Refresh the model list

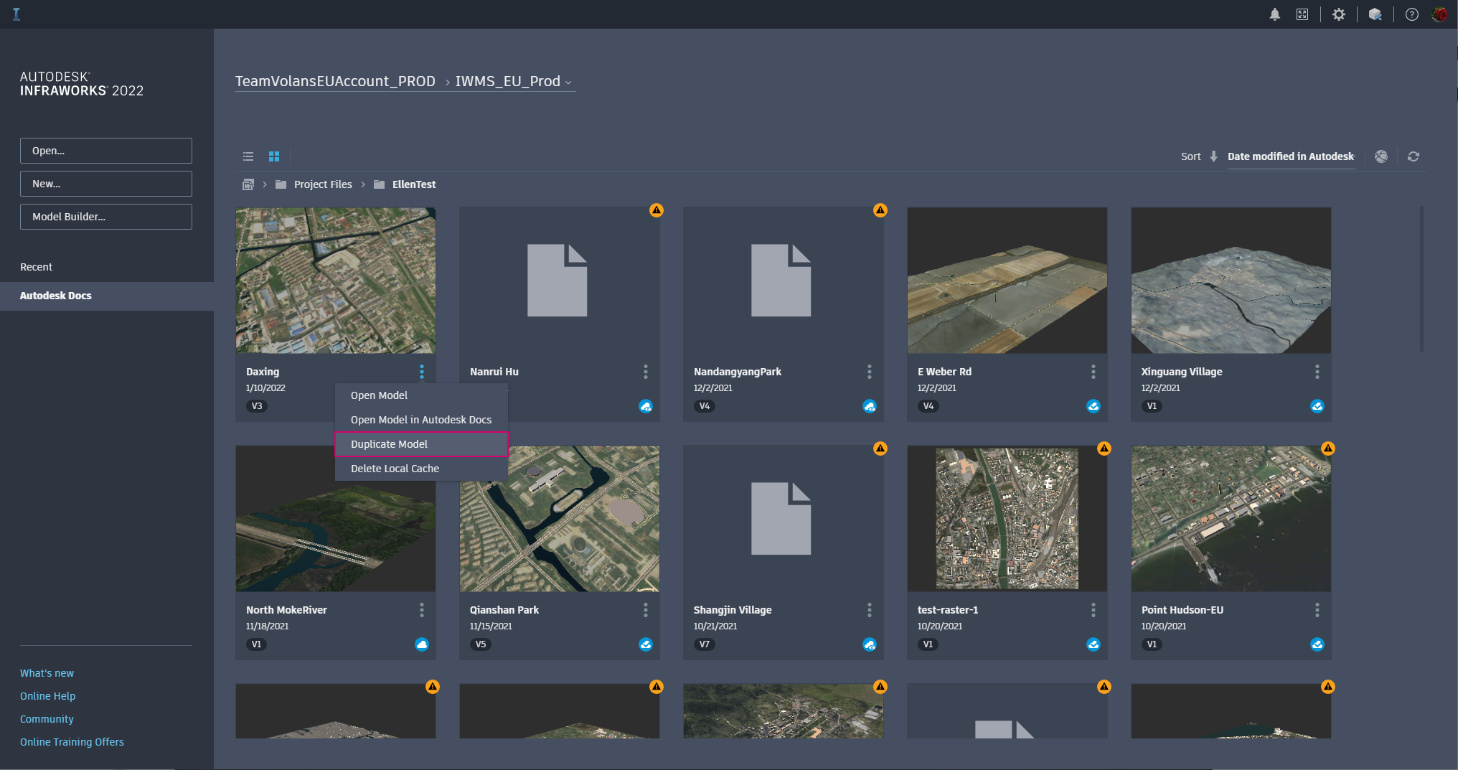click(1413, 156)
